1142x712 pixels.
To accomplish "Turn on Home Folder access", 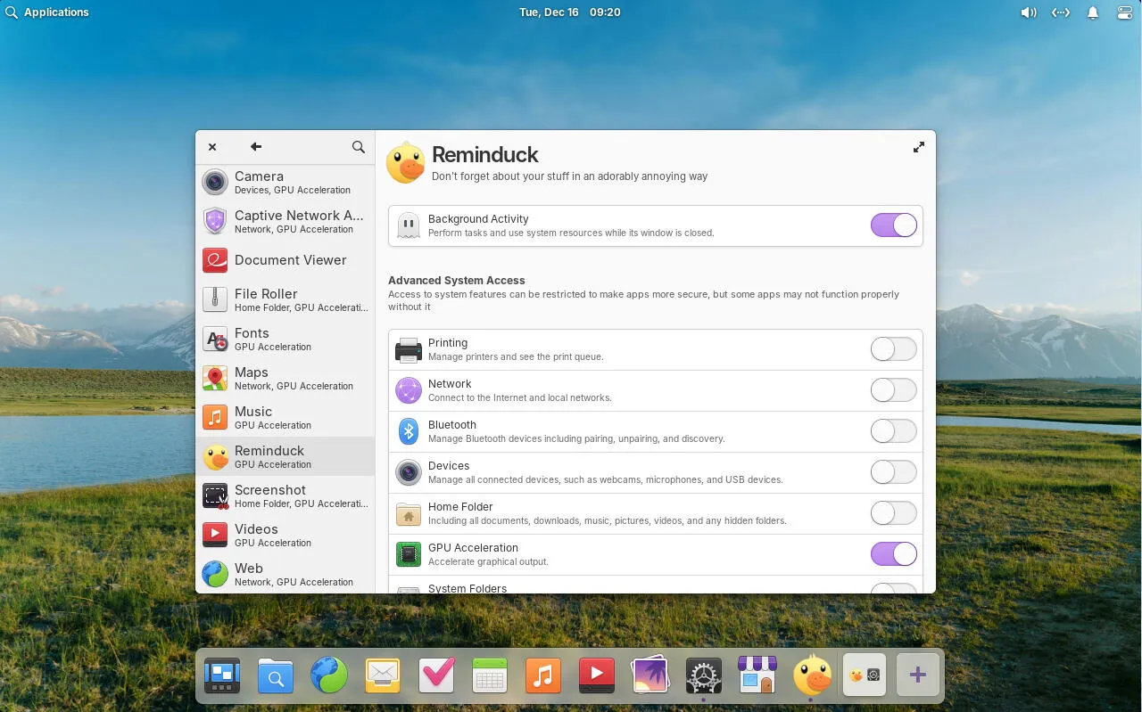I will click(893, 512).
